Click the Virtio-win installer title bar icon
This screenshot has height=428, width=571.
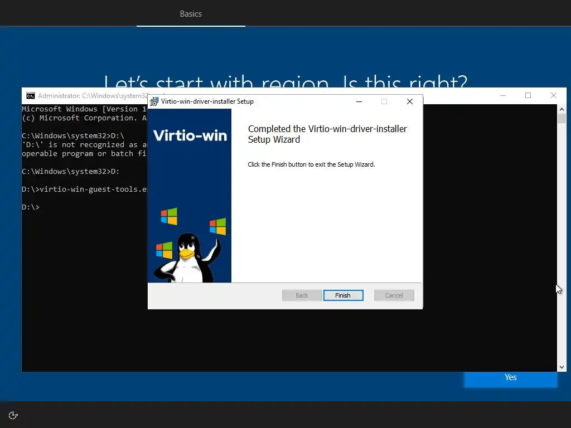pos(154,101)
